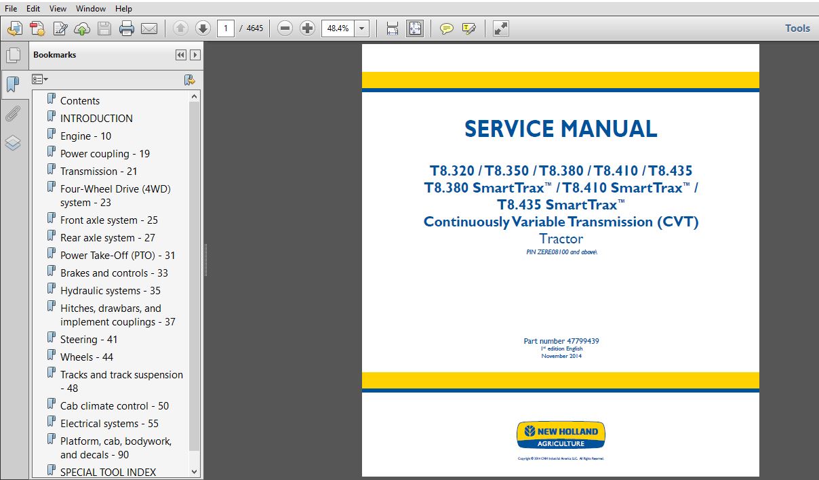Click the Add sticky note comment icon
Image resolution: width=819 pixels, height=480 pixels.
446,28
